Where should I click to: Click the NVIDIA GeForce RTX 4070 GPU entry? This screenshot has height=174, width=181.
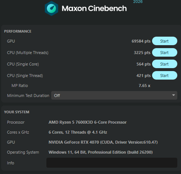[103, 142]
